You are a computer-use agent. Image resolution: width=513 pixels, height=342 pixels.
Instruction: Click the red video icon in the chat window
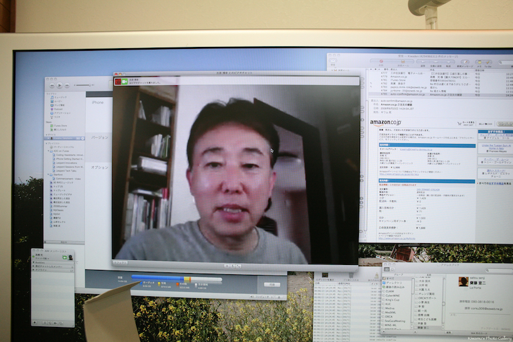(117, 81)
